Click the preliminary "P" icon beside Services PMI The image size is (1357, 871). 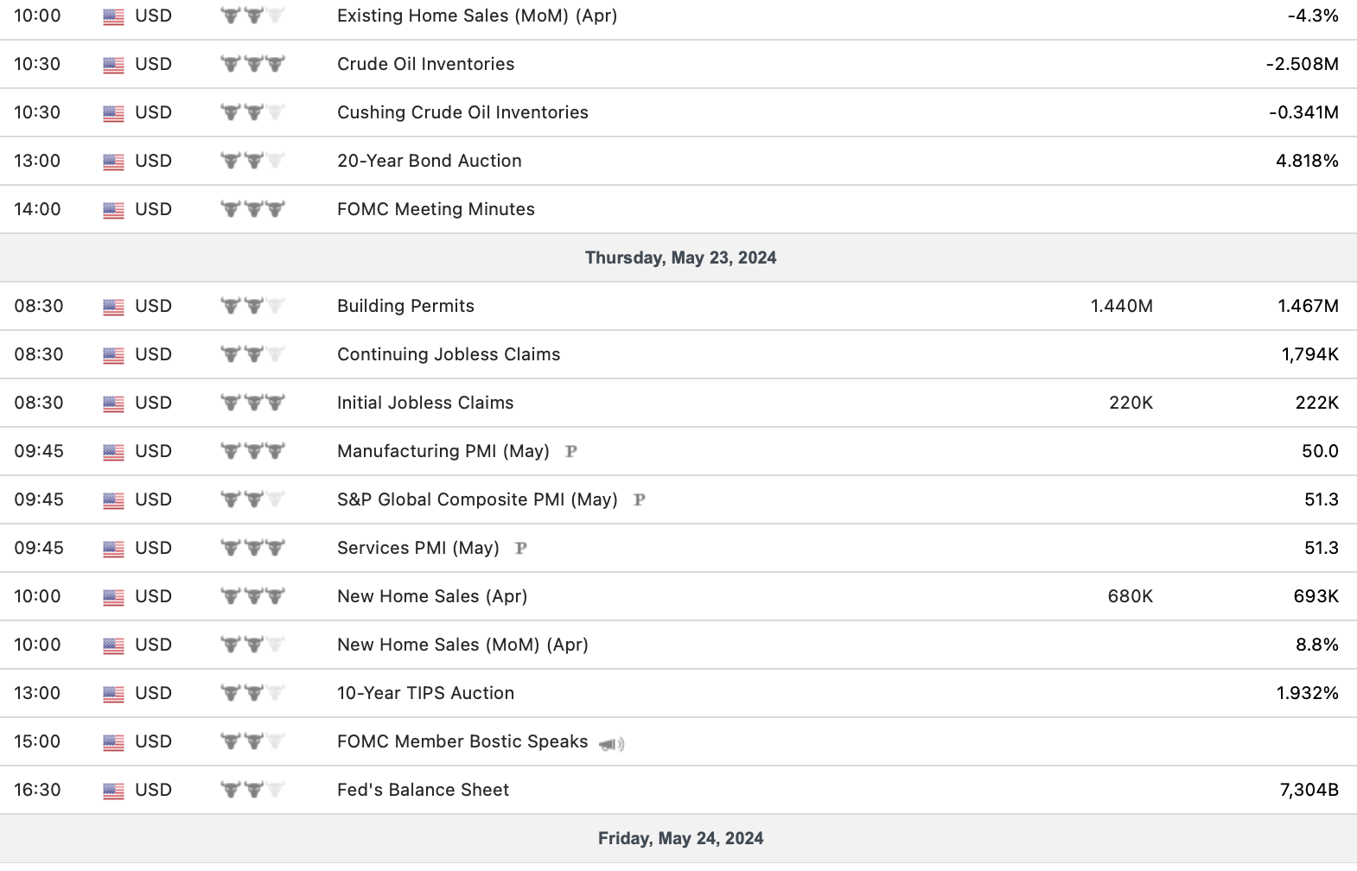520,548
